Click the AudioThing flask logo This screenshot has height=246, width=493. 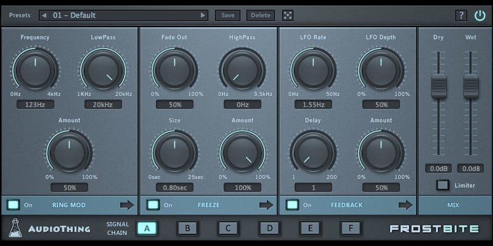[x=15, y=228]
